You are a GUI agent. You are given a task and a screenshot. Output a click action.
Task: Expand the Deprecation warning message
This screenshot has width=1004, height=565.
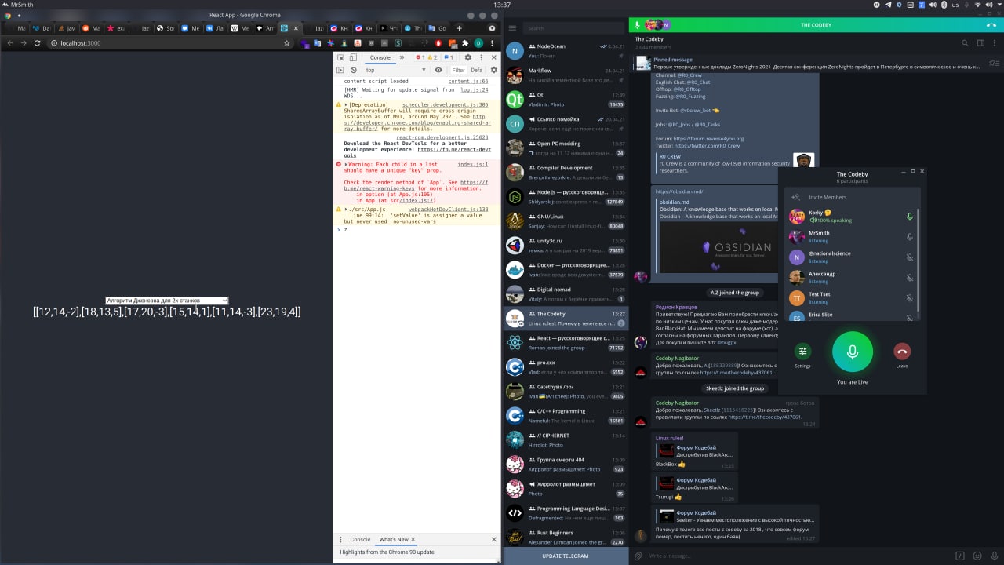[346, 104]
